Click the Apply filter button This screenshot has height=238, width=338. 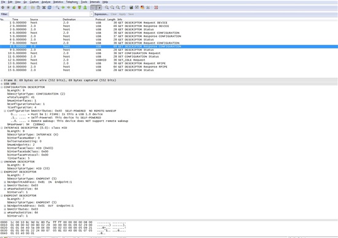click(x=122, y=14)
